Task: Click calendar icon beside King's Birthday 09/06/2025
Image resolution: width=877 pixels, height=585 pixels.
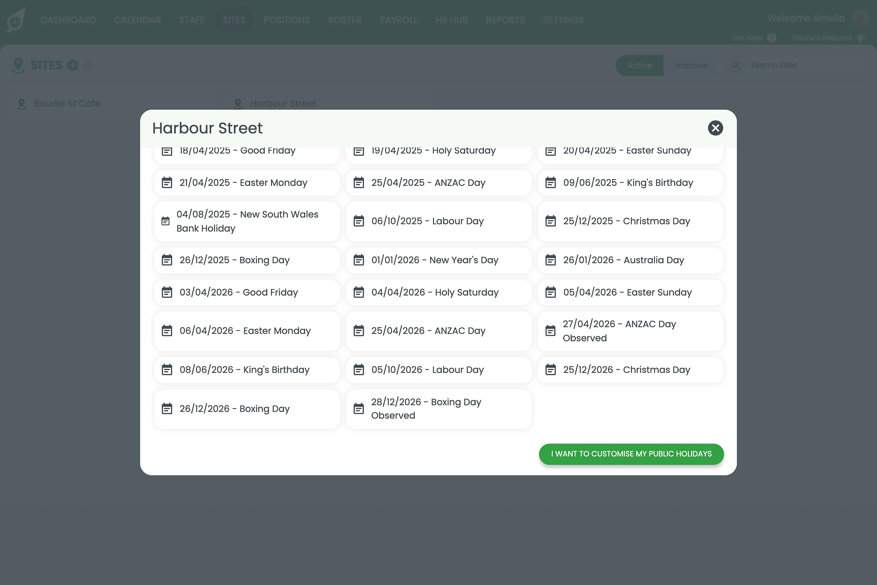Action: click(x=551, y=183)
